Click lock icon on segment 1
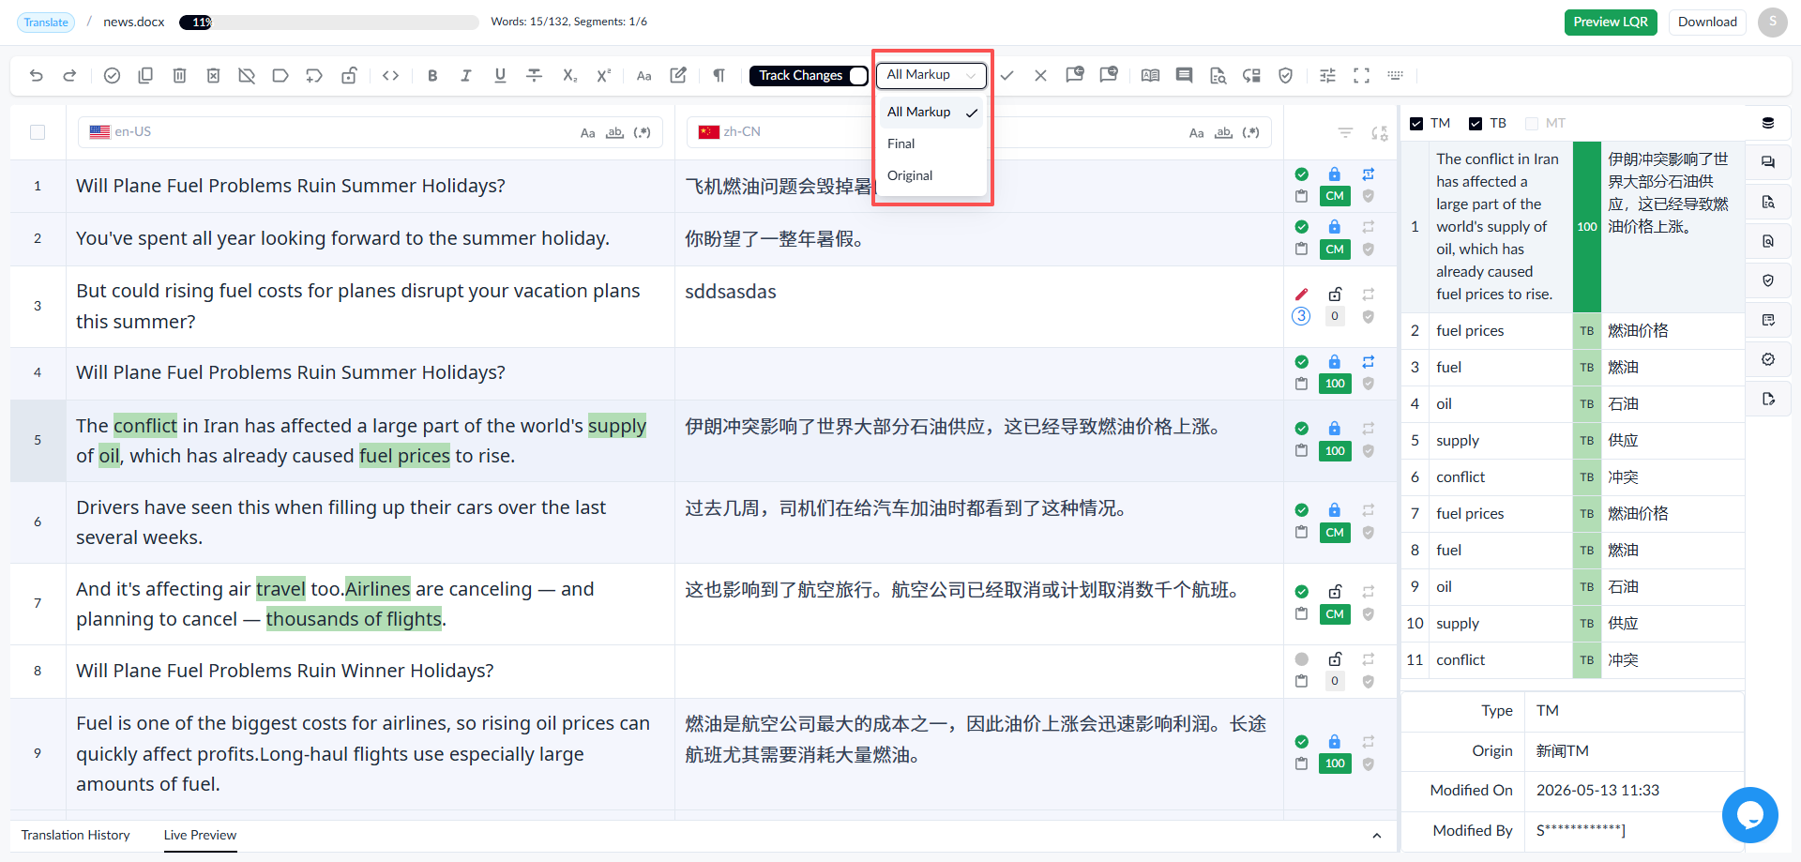The image size is (1801, 862). [x=1334, y=174]
